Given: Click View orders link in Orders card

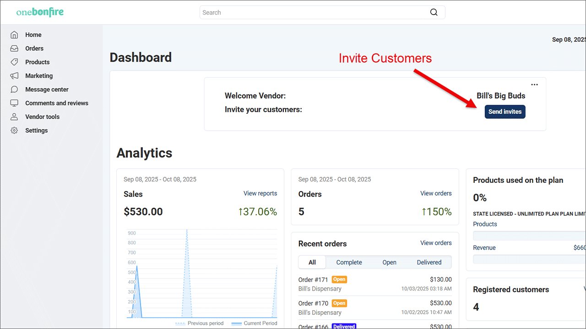Looking at the screenshot, I should pyautogui.click(x=436, y=193).
